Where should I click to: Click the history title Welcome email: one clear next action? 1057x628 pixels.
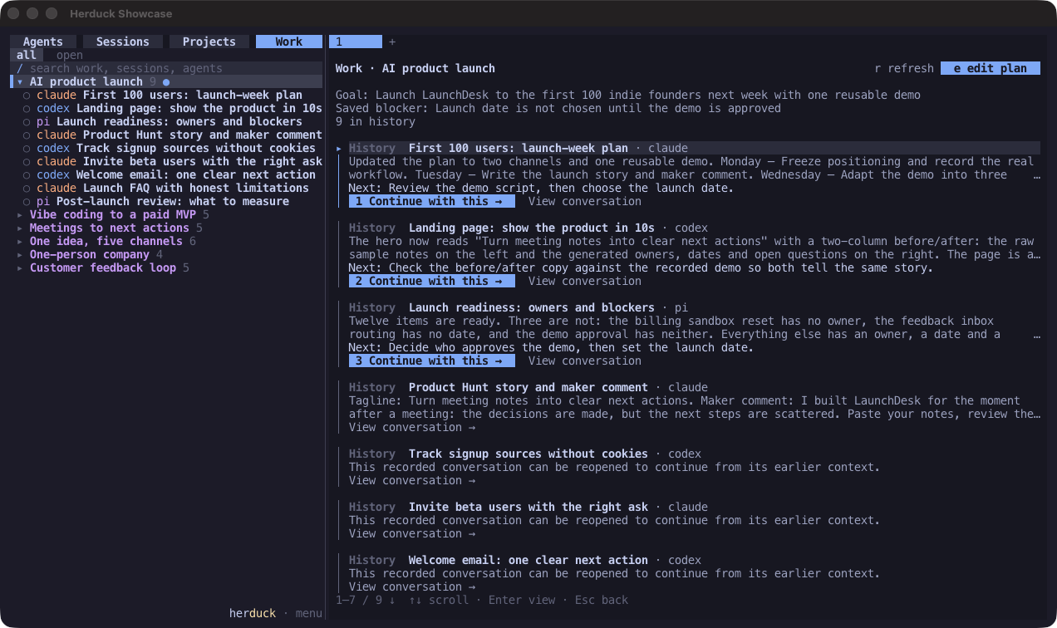528,560
